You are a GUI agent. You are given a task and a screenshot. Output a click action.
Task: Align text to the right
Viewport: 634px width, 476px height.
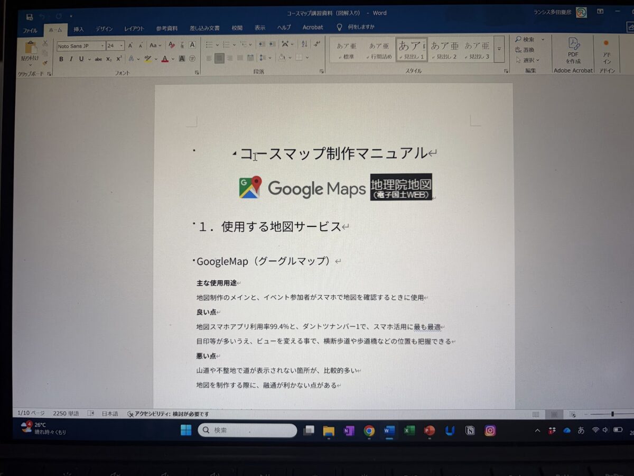point(230,58)
